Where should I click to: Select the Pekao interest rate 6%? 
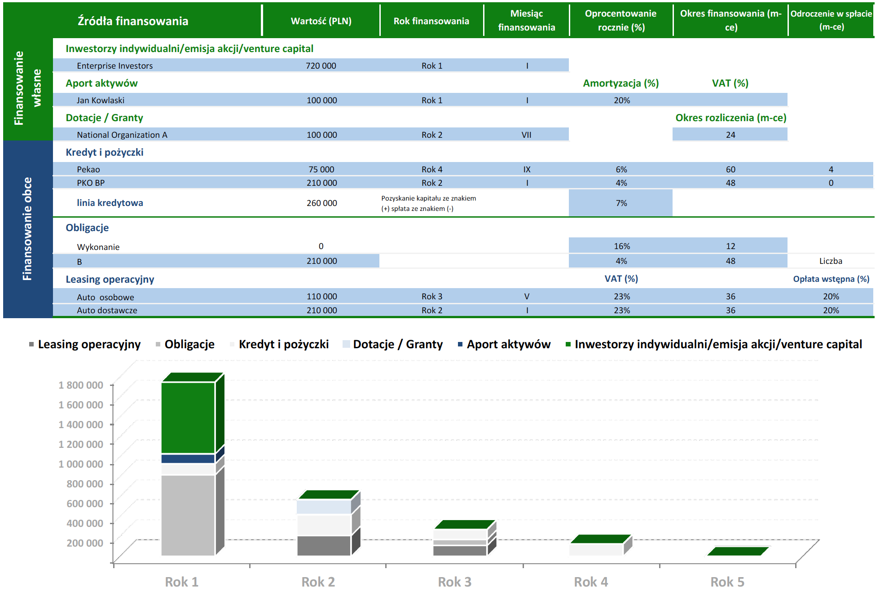pyautogui.click(x=621, y=170)
